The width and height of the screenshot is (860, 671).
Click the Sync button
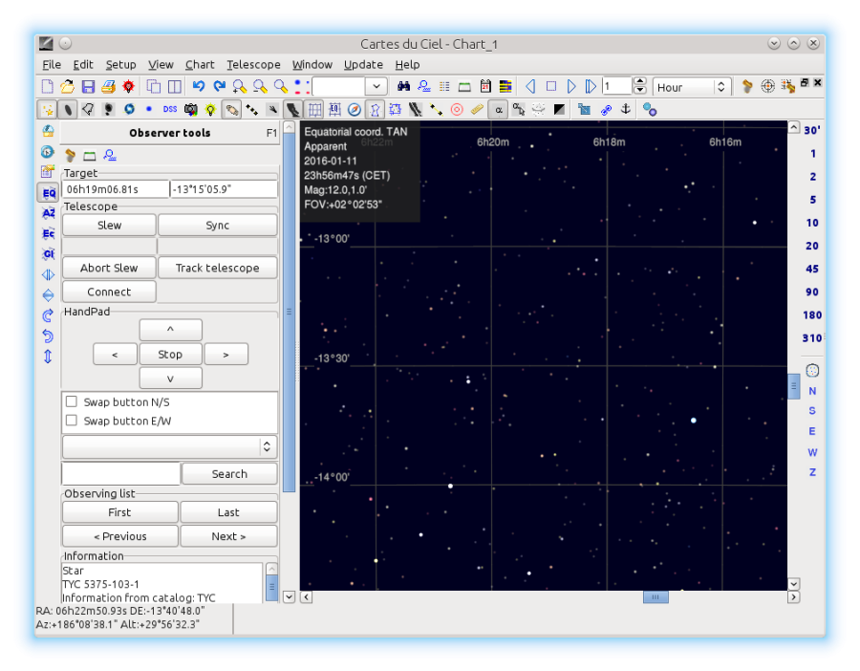pyautogui.click(x=218, y=225)
